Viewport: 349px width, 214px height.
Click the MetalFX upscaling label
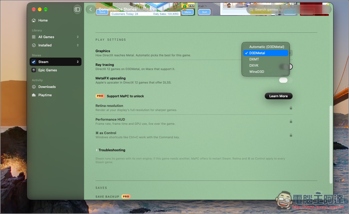[x=111, y=78]
